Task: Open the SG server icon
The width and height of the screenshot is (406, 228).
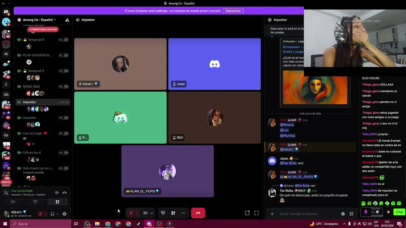Action: click(6, 94)
